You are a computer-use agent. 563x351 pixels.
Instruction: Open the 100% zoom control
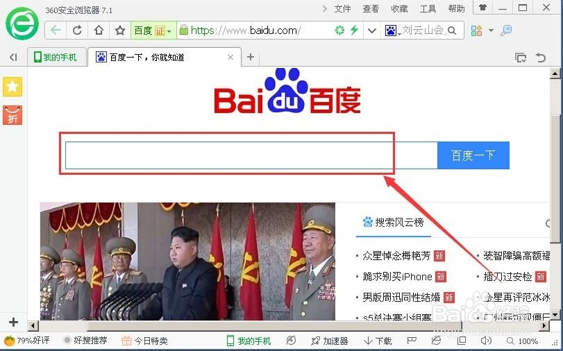click(523, 341)
